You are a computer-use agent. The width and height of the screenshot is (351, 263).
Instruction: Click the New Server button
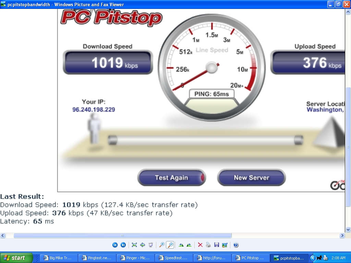click(x=251, y=178)
